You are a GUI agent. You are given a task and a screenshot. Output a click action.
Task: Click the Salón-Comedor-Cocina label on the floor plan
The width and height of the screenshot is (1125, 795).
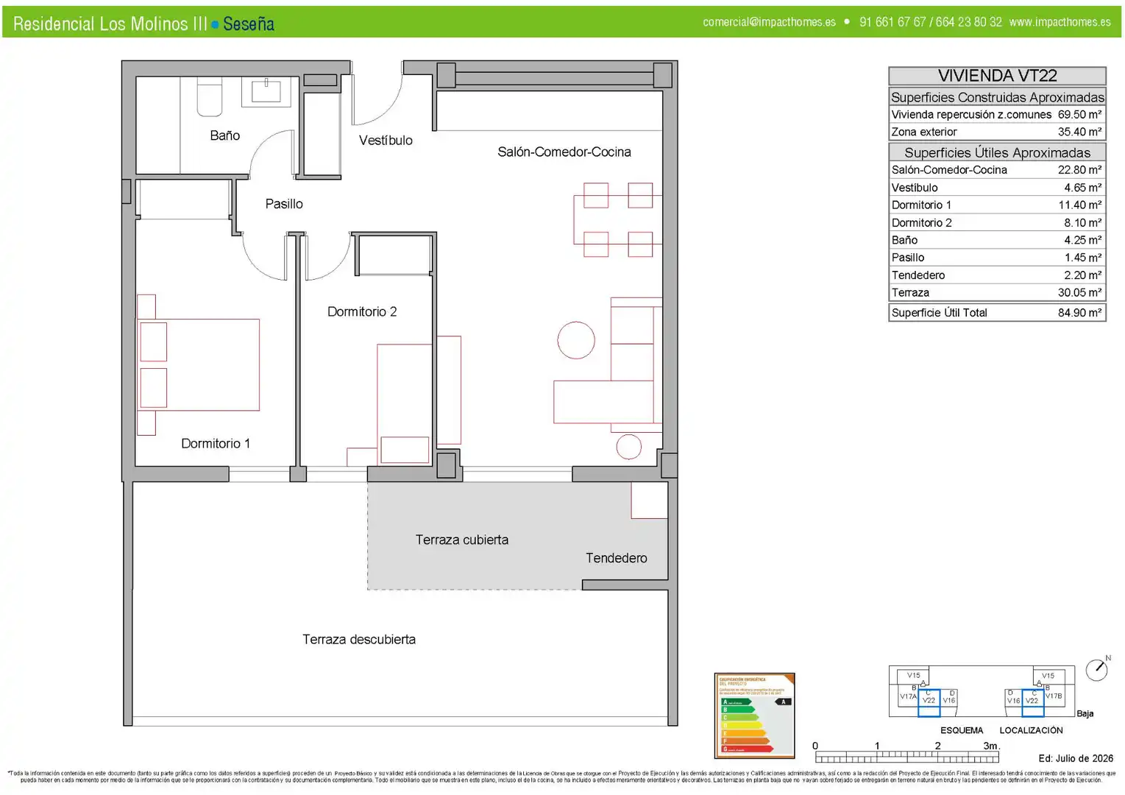564,152
